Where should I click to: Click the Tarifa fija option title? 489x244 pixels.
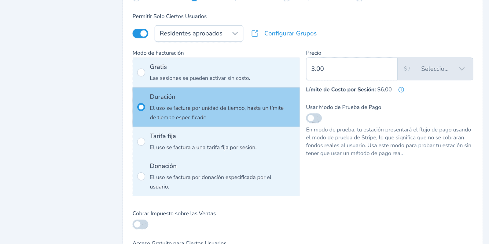pyautogui.click(x=163, y=136)
